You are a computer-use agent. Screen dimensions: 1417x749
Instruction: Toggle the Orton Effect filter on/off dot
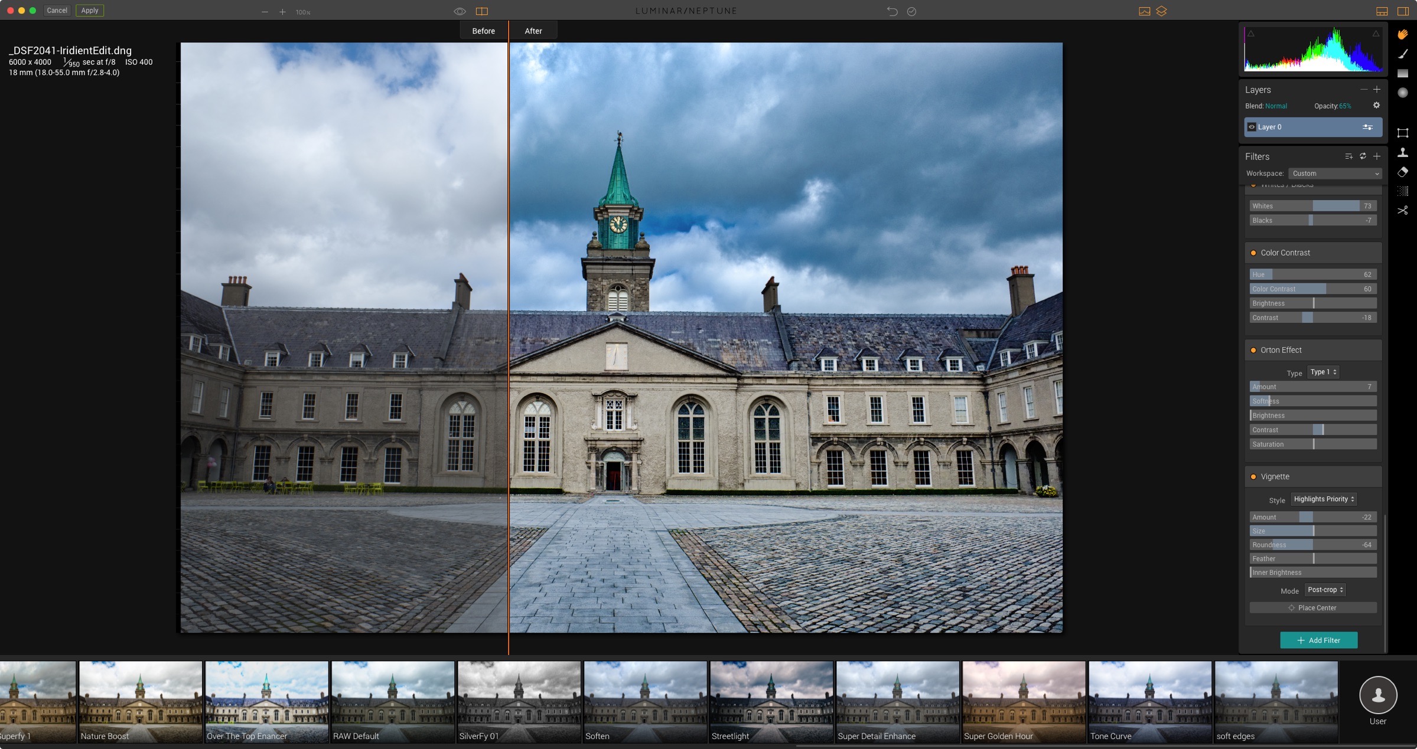point(1253,351)
